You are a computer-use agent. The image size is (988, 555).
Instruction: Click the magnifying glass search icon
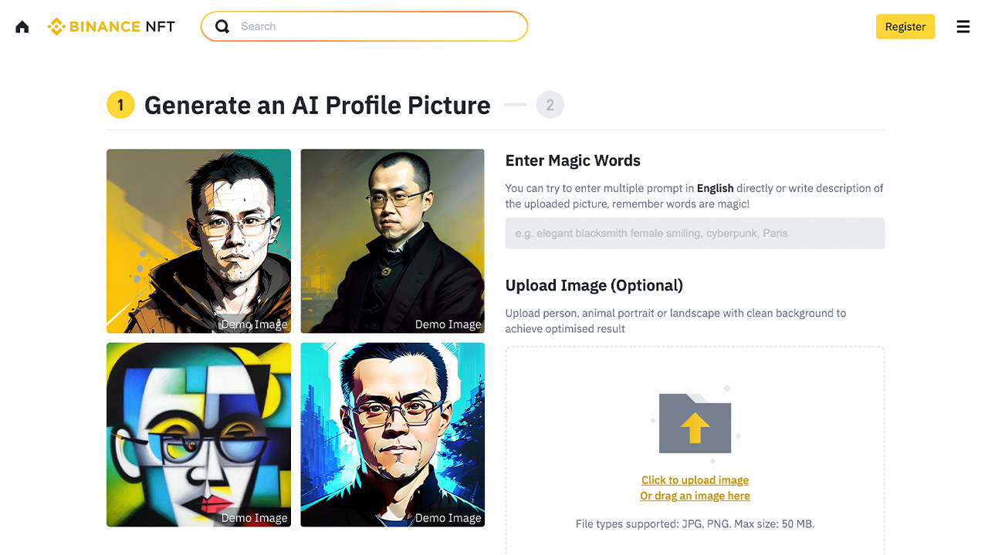pyautogui.click(x=222, y=27)
